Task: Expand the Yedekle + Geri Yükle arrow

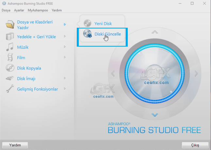Action: coord(65,36)
